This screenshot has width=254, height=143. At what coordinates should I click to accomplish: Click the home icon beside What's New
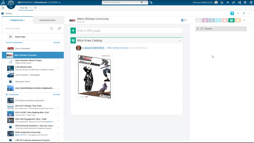pos(10,37)
